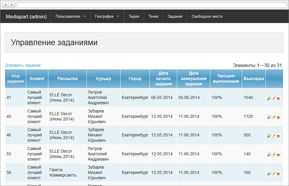Image resolution: width=289 pixels, height=186 pixels.
Task: View task 55 with the magnifier icon
Action: (269, 155)
